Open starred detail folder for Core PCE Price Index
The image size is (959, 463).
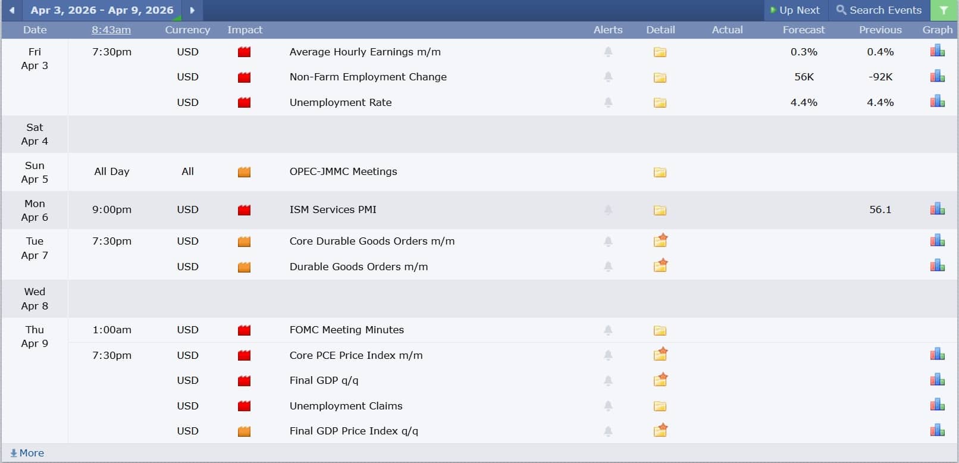(x=660, y=355)
